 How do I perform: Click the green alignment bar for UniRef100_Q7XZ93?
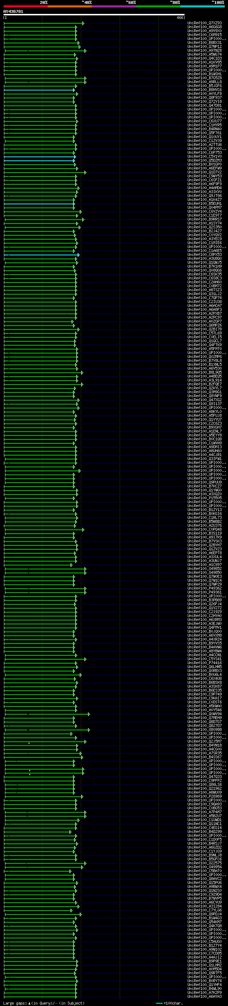click(x=44, y=23)
